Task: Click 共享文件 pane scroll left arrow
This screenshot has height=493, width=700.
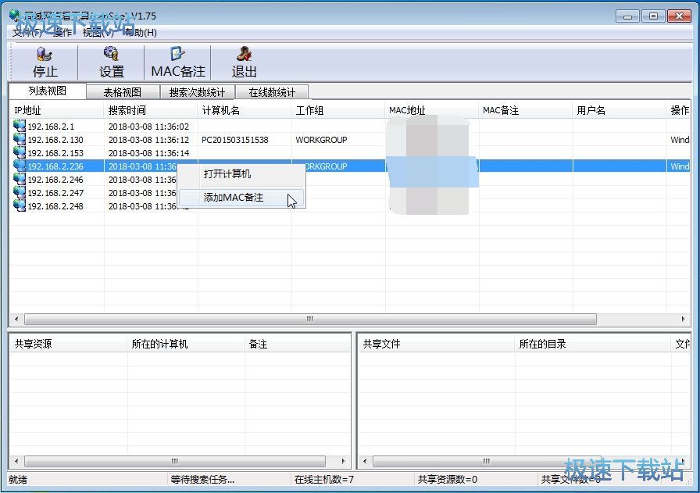Action: click(x=365, y=461)
